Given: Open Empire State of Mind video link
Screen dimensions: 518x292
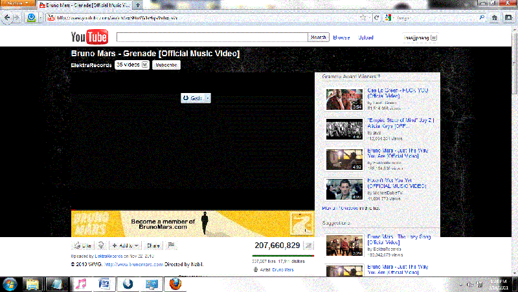Looking at the screenshot, I should point(401,123).
